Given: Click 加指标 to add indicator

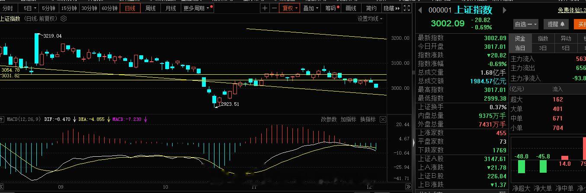Looking at the screenshot, I should [348, 119].
